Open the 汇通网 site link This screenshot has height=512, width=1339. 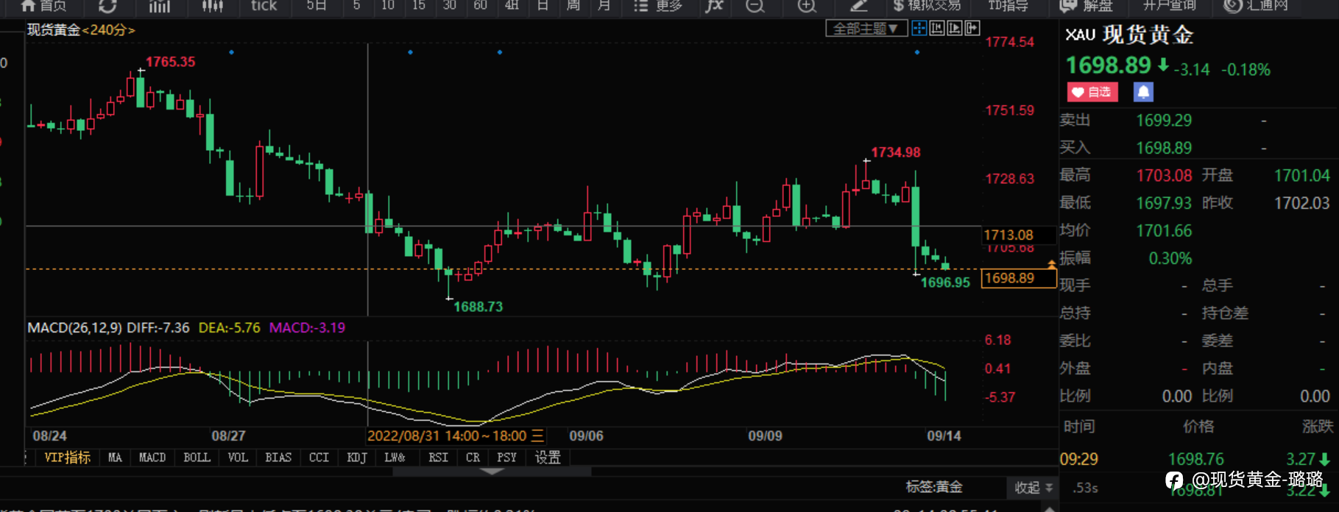[1256, 6]
